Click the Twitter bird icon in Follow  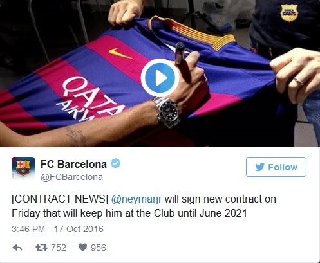pyautogui.click(x=260, y=167)
